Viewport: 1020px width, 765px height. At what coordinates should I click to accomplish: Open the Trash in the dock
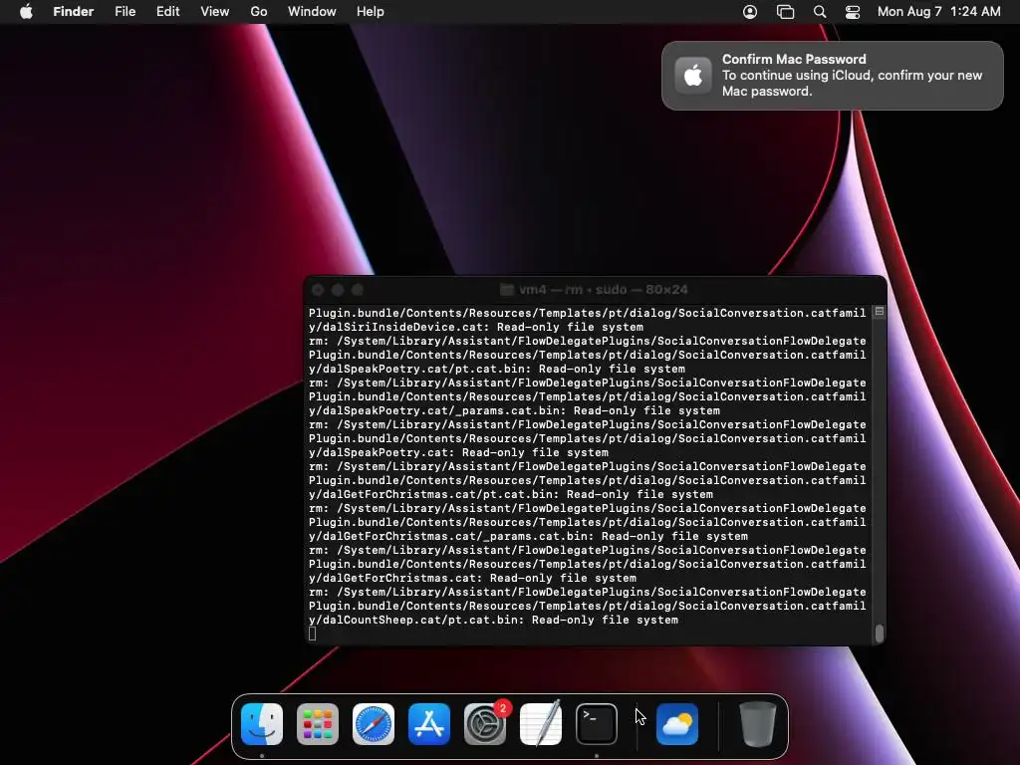pyautogui.click(x=758, y=723)
